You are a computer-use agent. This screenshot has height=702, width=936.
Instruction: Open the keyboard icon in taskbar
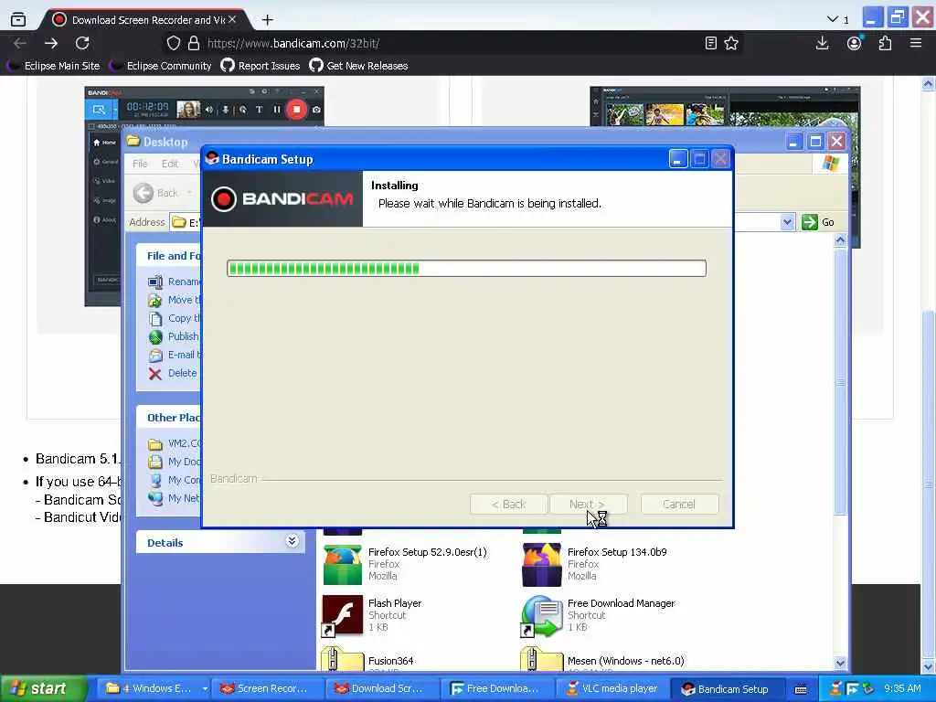[801, 689]
